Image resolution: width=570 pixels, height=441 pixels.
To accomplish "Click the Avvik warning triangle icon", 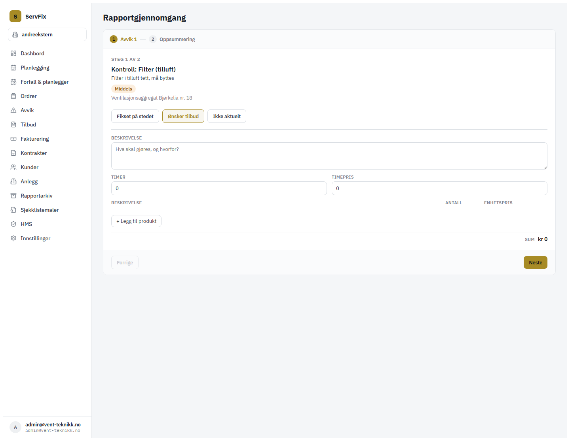I will (13, 110).
